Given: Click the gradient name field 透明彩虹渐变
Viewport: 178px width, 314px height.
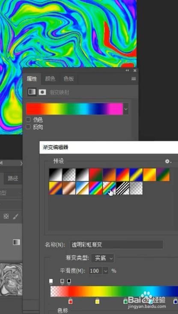Looking at the screenshot, I should [x=116, y=245].
